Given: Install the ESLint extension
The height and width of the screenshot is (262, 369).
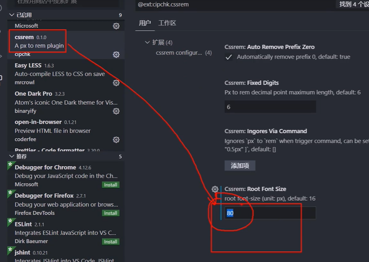Looking at the screenshot, I should pyautogui.click(x=110, y=242).
